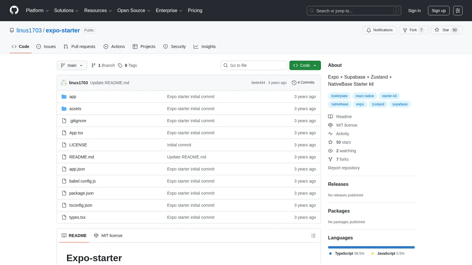Click the tsconfig.json file icon
The image size is (472, 265).
(x=64, y=205)
